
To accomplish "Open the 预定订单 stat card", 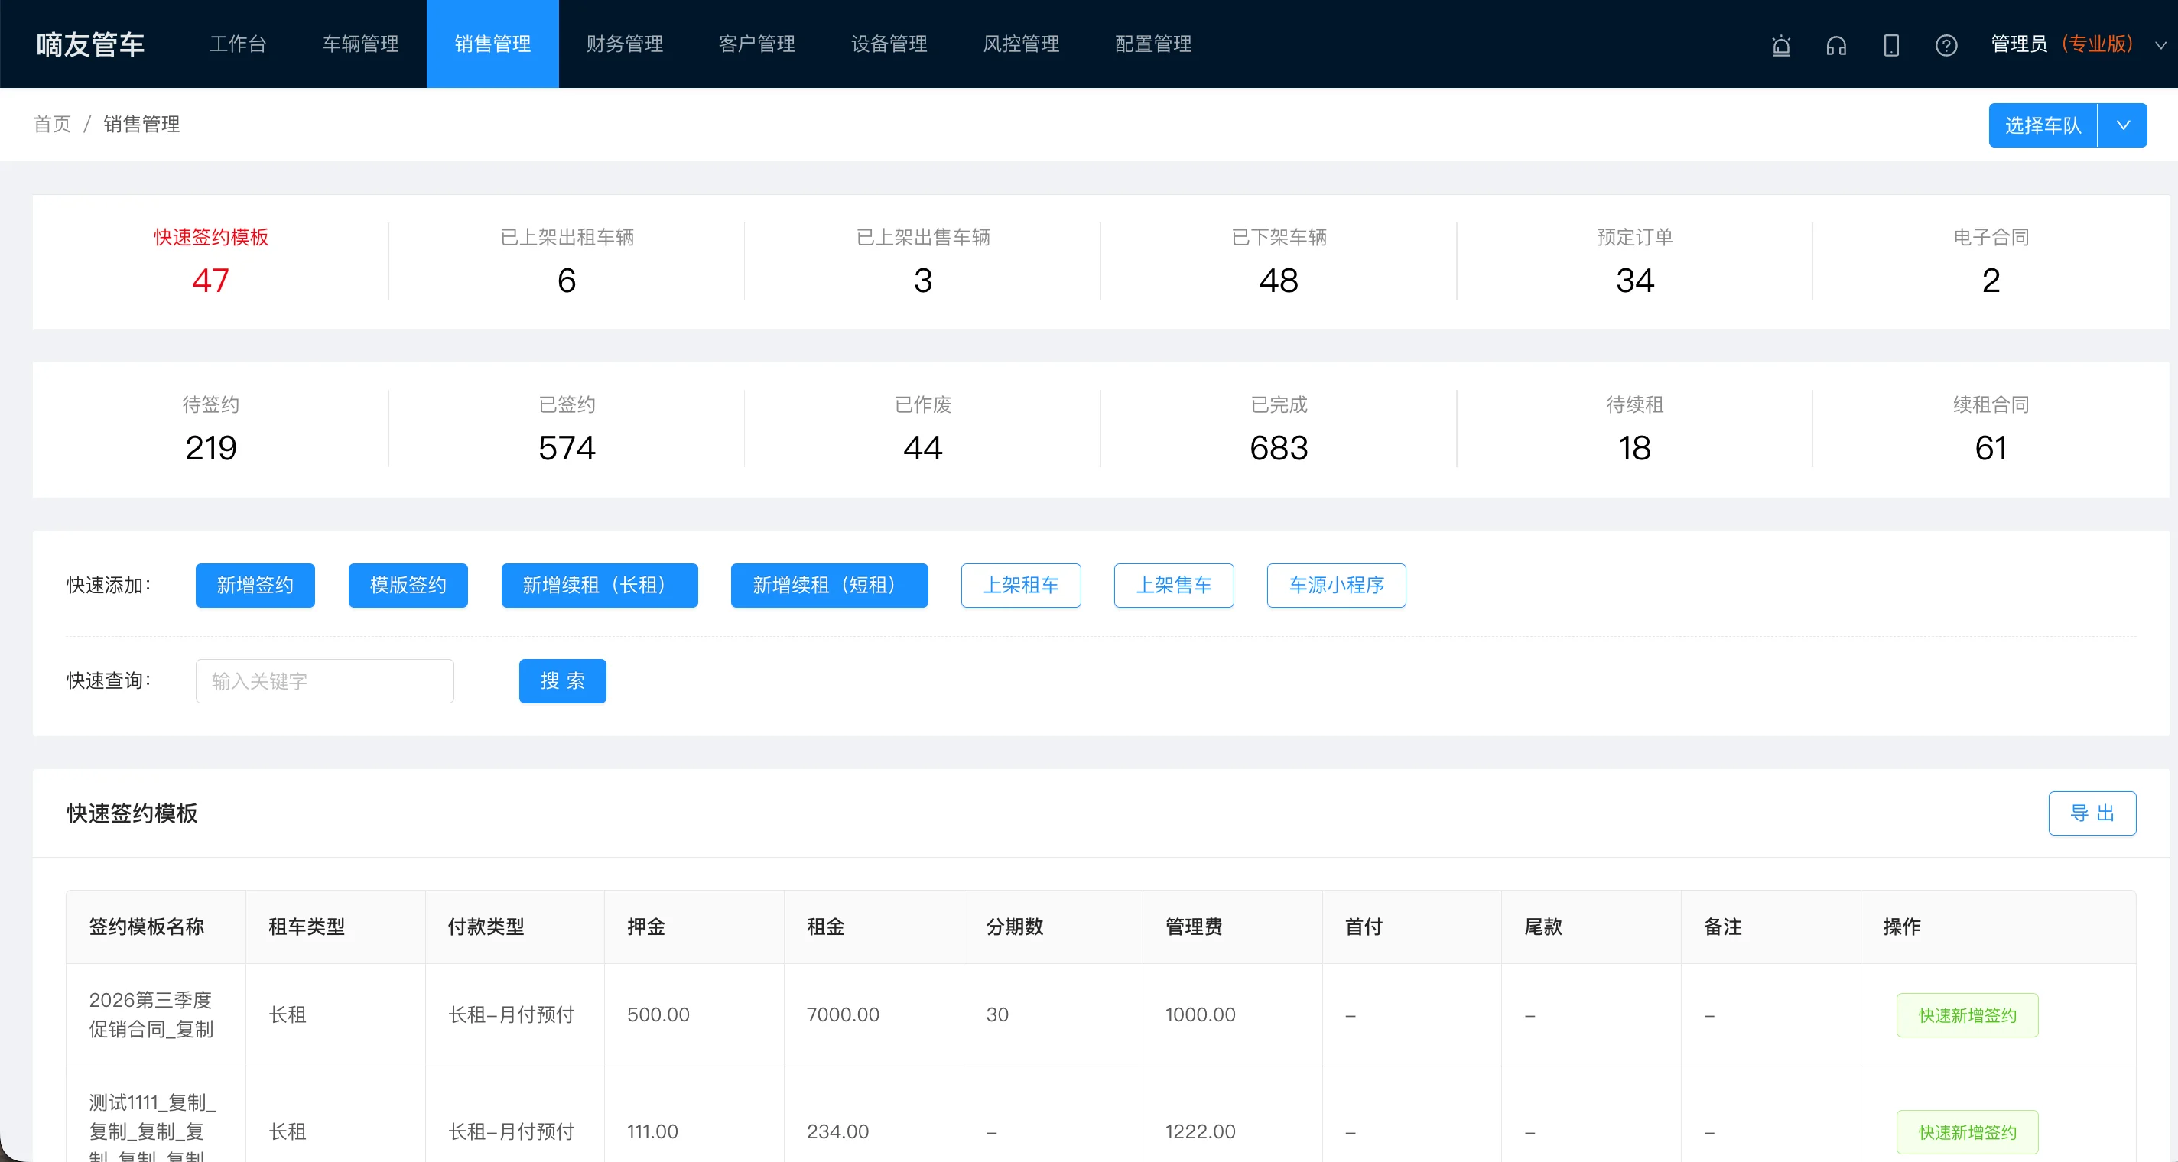I will tap(1634, 262).
